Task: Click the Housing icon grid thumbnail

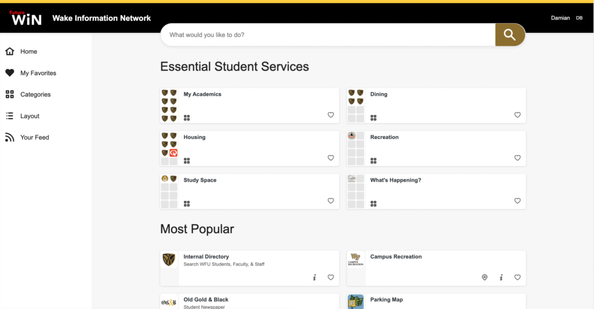Action: [169, 149]
